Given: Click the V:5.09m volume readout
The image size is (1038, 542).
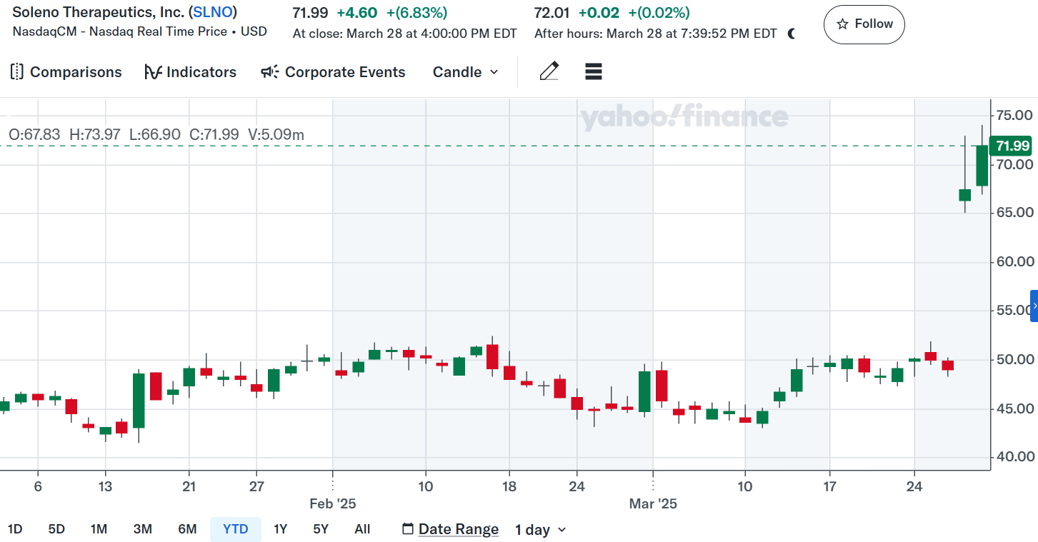Looking at the screenshot, I should point(276,134).
